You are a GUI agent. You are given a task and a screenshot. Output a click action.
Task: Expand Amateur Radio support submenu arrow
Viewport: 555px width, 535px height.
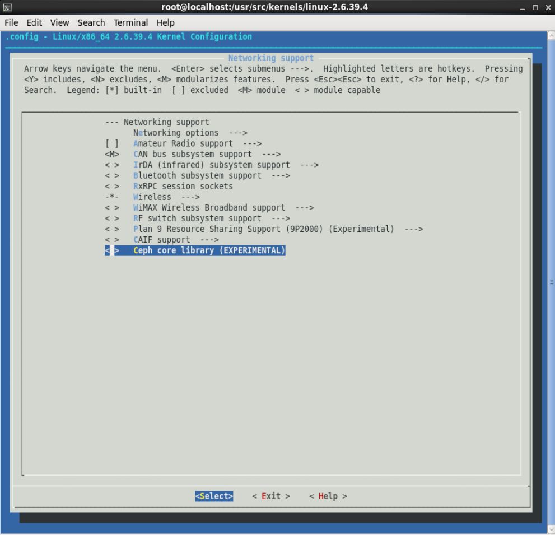[x=252, y=144]
